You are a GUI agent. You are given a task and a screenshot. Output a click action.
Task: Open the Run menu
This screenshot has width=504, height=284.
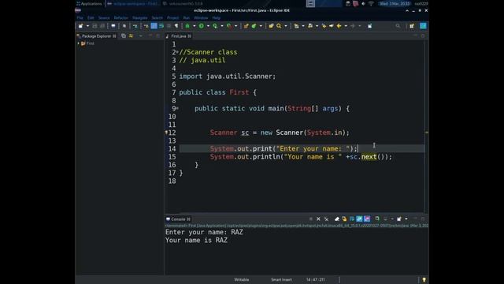[x=186, y=17]
